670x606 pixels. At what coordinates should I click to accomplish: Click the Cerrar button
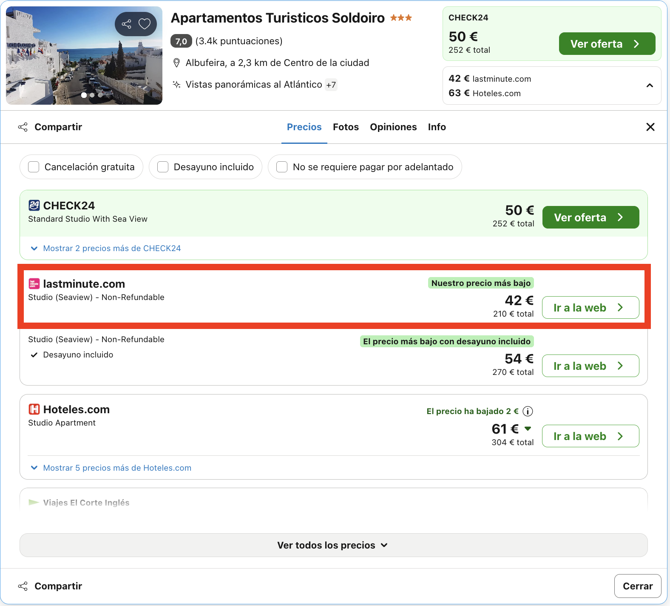point(638,586)
